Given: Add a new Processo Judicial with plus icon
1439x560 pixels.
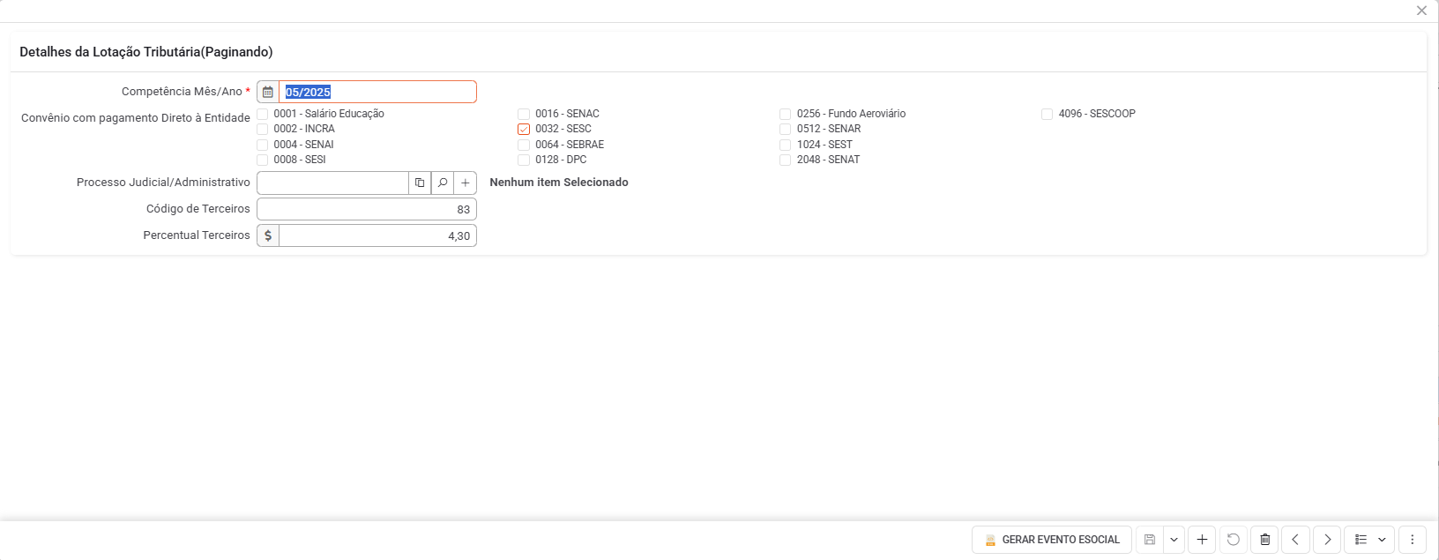Looking at the screenshot, I should point(466,183).
